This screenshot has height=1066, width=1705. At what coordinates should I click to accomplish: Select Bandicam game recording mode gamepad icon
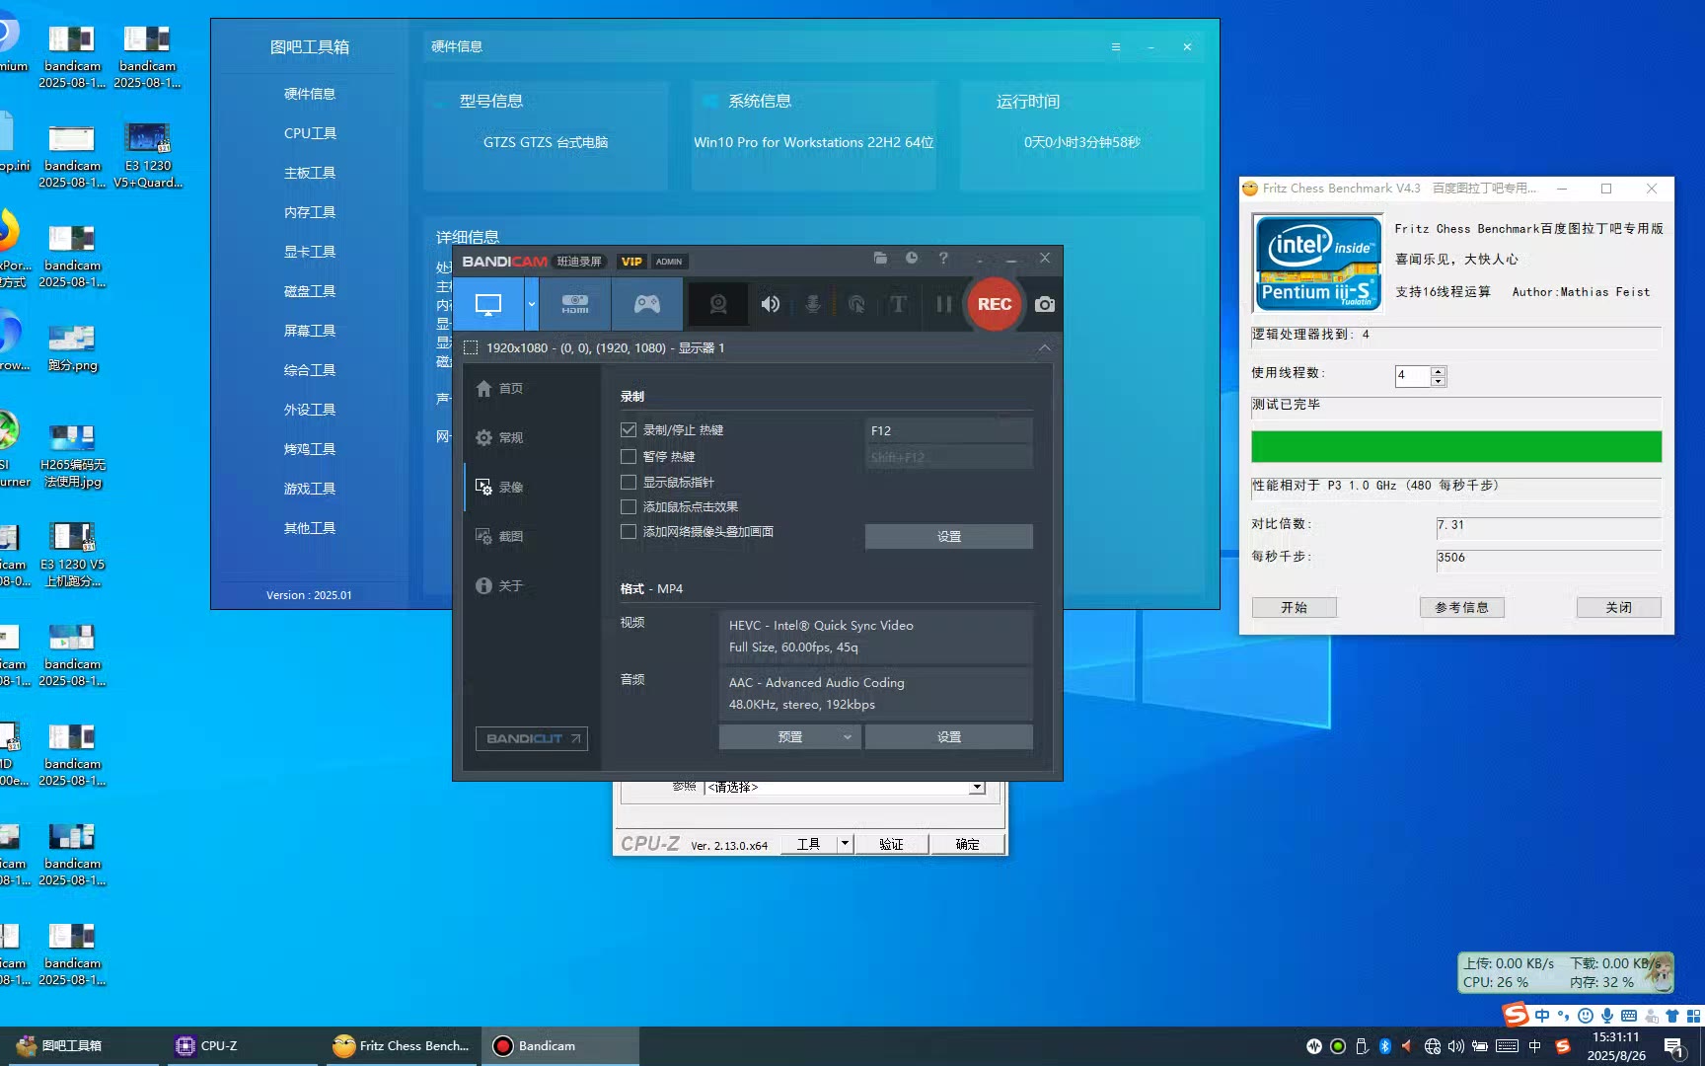647,304
